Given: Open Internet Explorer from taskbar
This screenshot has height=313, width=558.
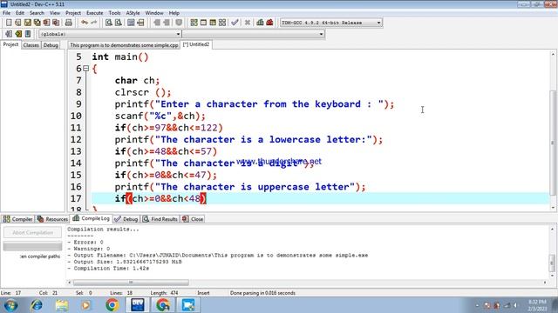Looking at the screenshot, I should click(x=37, y=305).
